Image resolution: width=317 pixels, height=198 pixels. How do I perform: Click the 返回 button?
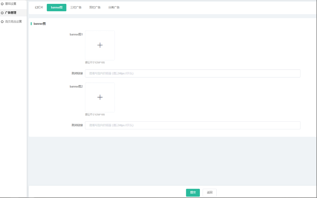(x=210, y=193)
